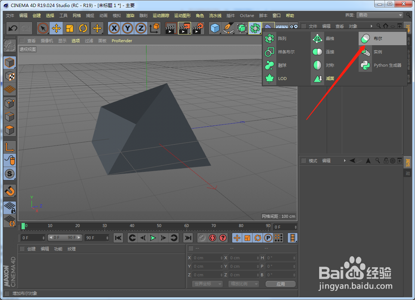Click frame 50 on the timeline ruler

coord(159,226)
